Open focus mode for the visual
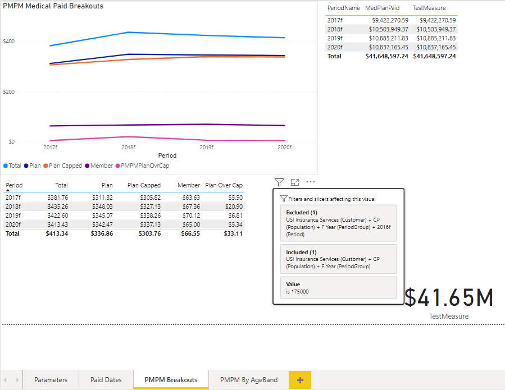 pyautogui.click(x=295, y=182)
